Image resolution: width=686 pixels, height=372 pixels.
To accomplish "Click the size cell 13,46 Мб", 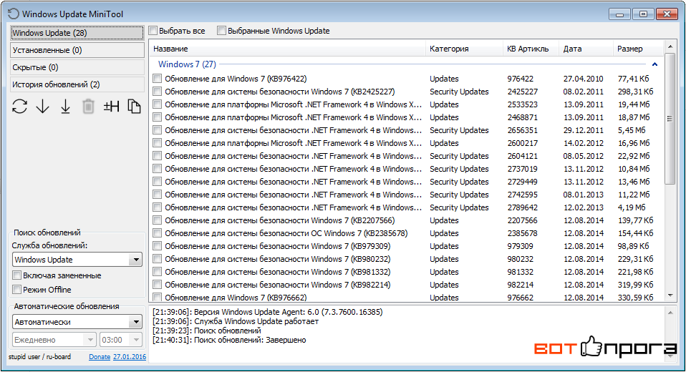I will [x=634, y=182].
